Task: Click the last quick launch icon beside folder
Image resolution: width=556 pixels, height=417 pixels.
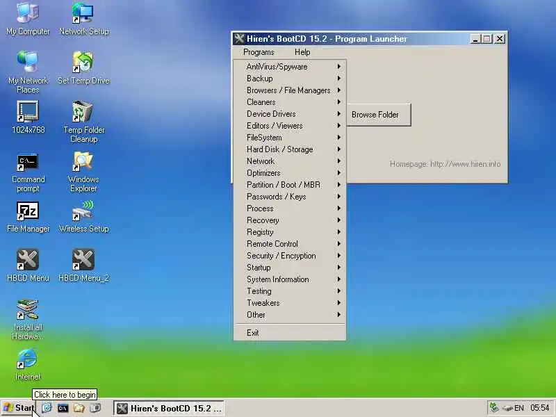Action: [95, 408]
